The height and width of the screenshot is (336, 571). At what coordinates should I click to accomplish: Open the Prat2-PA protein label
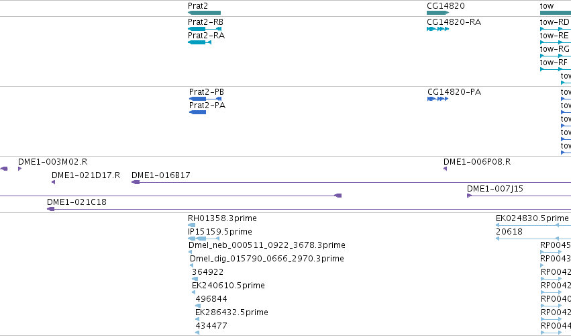(x=207, y=106)
